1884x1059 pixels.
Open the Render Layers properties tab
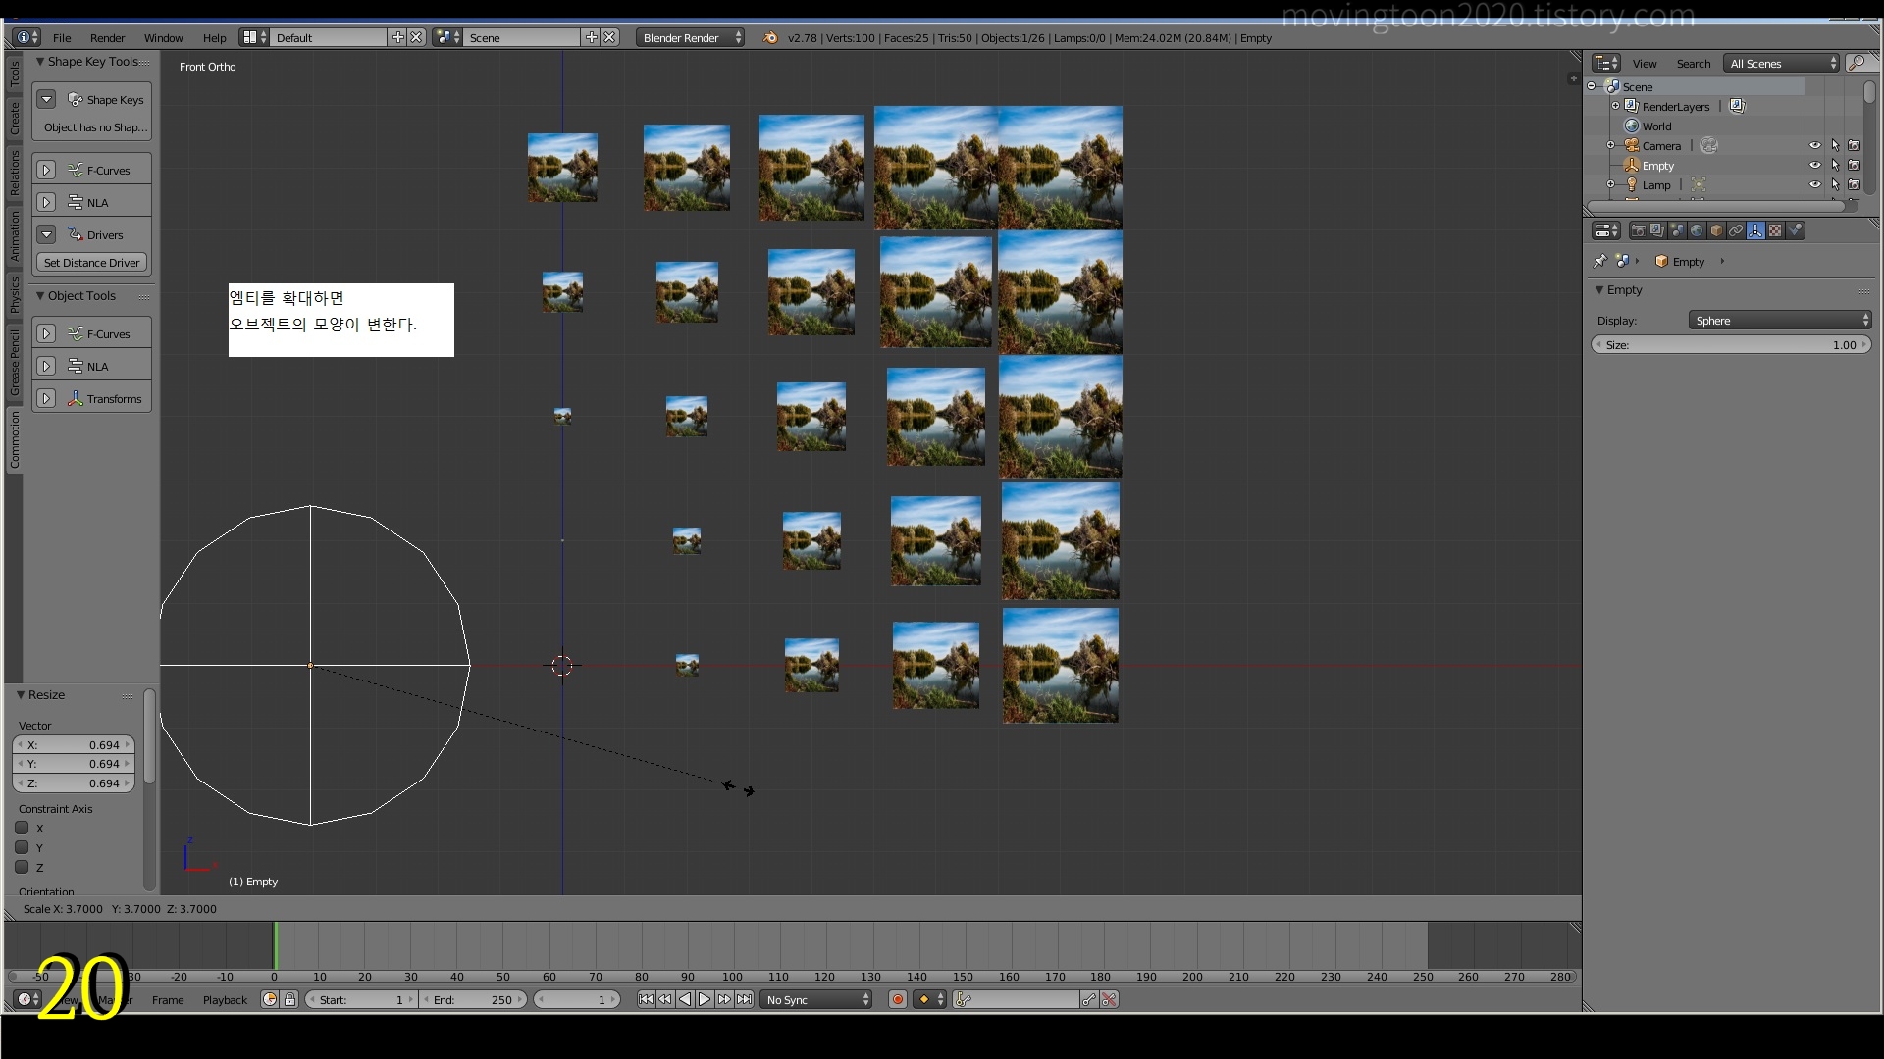pyautogui.click(x=1657, y=230)
